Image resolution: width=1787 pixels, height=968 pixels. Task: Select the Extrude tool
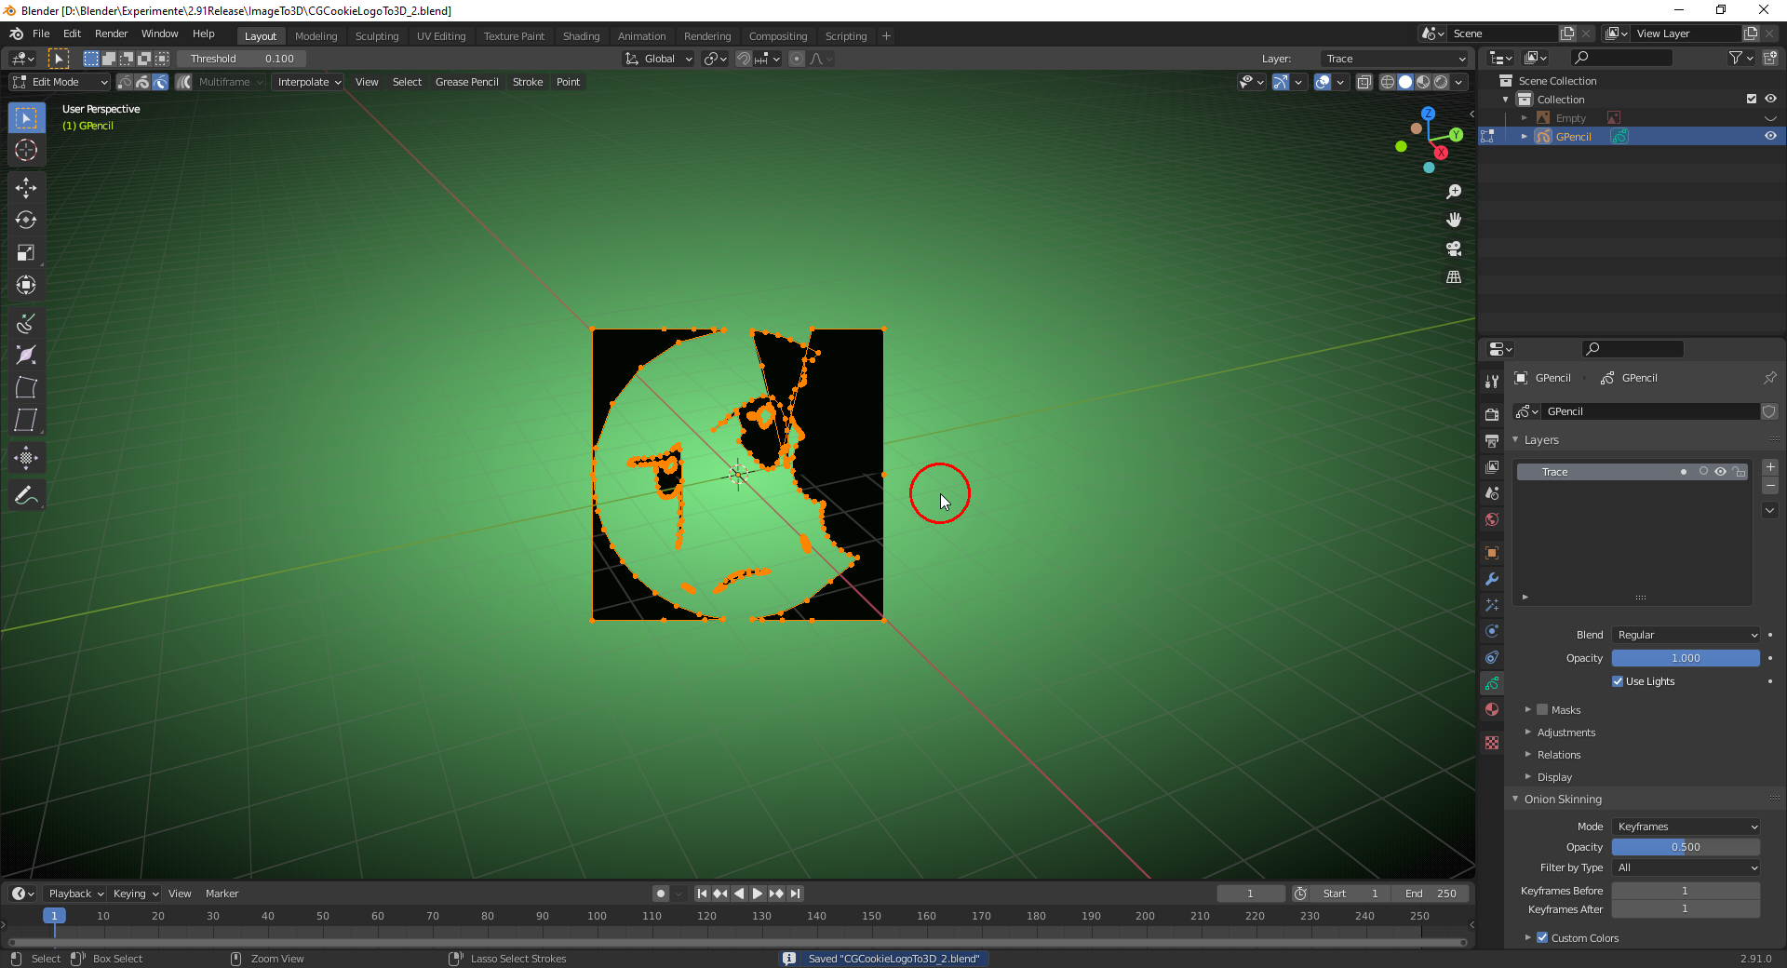[26, 323]
